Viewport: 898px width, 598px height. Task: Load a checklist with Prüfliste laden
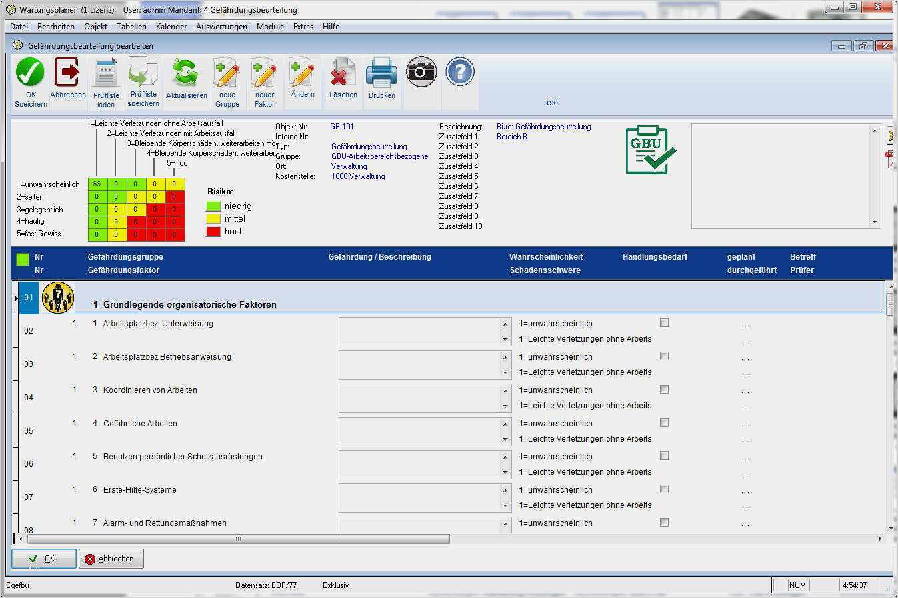pos(105,73)
